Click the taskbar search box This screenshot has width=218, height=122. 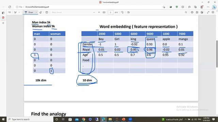[30, 119]
